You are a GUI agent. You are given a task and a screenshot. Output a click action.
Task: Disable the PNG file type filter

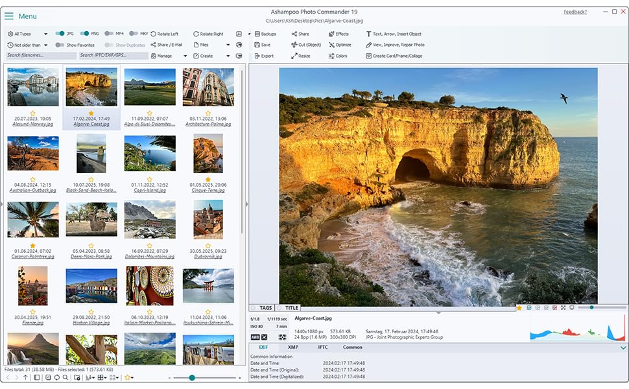pyautogui.click(x=84, y=34)
